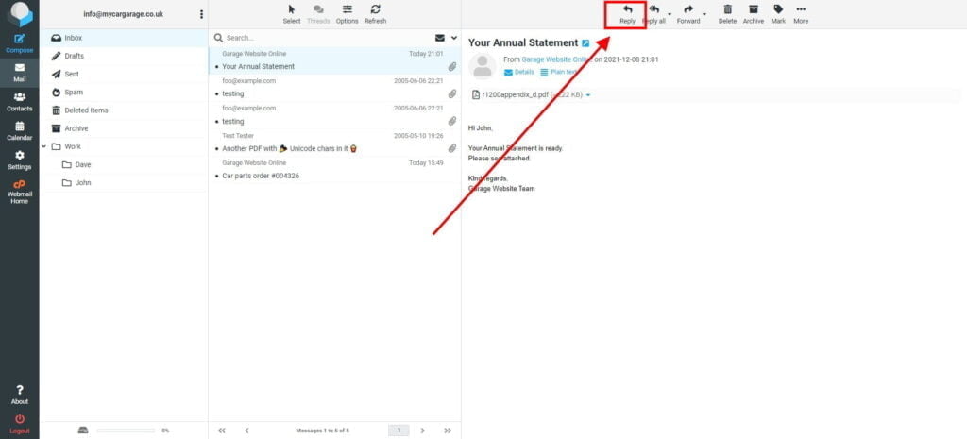Toggle the unread filter envelope icon

440,38
